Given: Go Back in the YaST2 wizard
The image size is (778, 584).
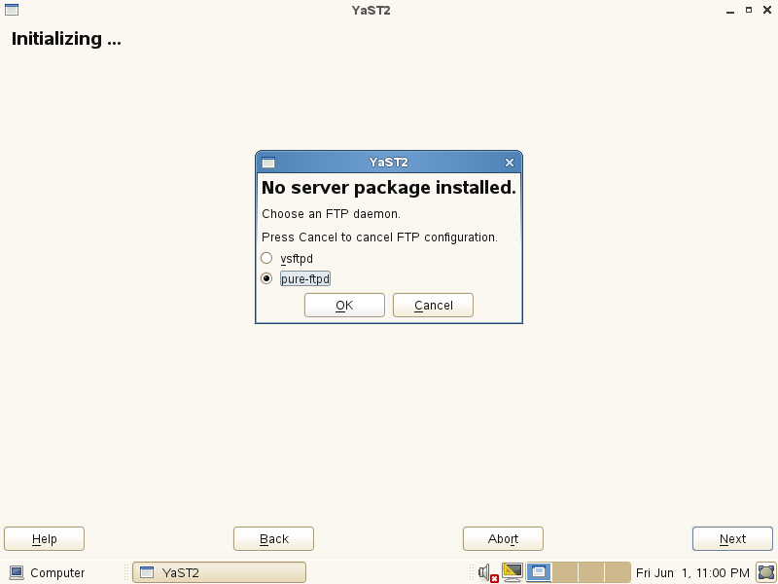Looking at the screenshot, I should coord(273,539).
